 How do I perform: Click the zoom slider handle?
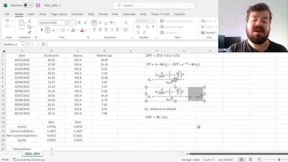(279, 159)
